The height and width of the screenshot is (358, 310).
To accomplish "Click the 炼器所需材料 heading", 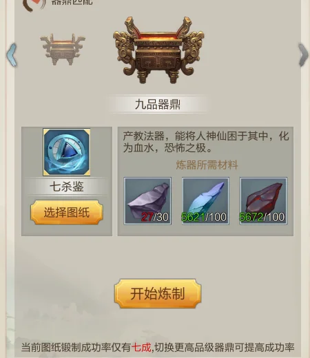I will pyautogui.click(x=207, y=165).
